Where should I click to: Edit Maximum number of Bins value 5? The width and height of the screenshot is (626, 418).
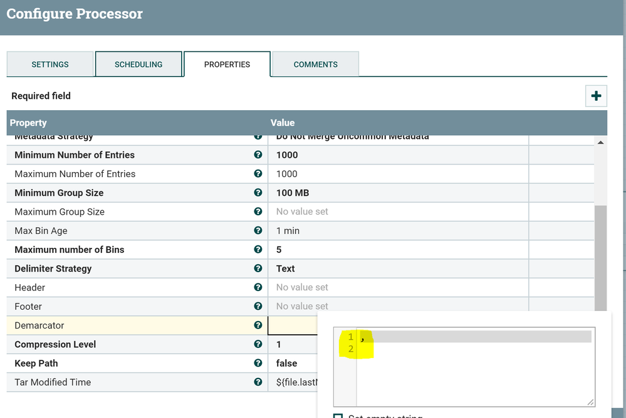pos(398,250)
